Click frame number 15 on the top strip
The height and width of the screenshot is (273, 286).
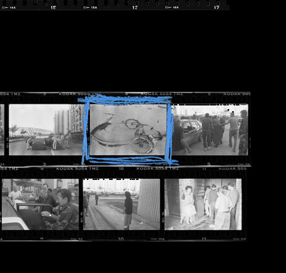point(53,7)
